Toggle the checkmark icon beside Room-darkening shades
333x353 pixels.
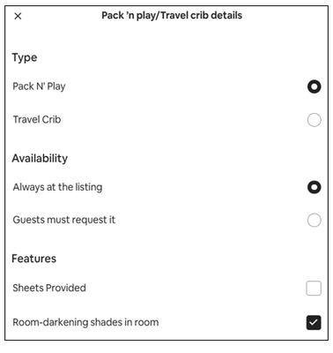point(314,322)
